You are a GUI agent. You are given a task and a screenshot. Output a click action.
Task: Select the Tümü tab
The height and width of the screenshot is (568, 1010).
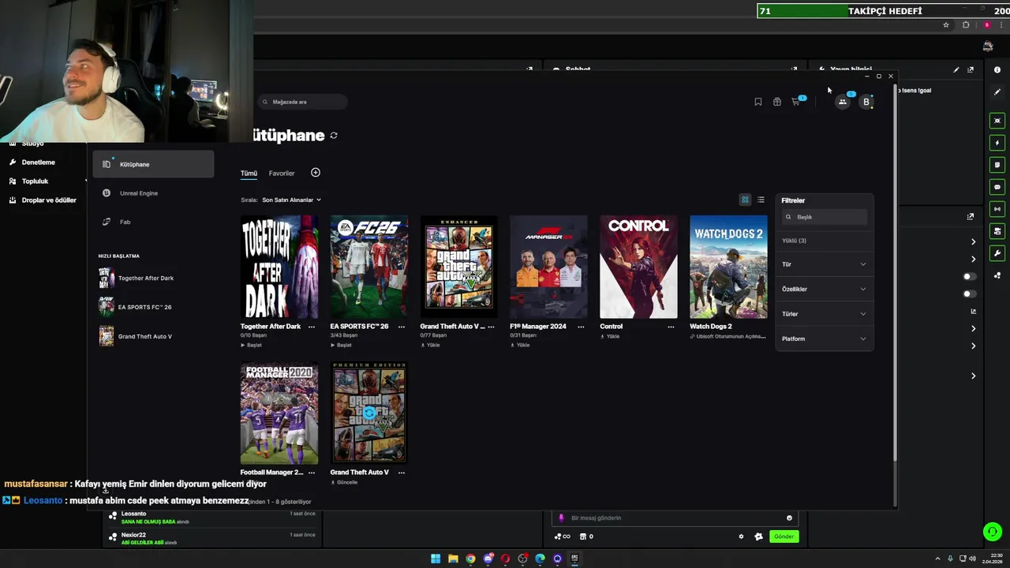249,174
